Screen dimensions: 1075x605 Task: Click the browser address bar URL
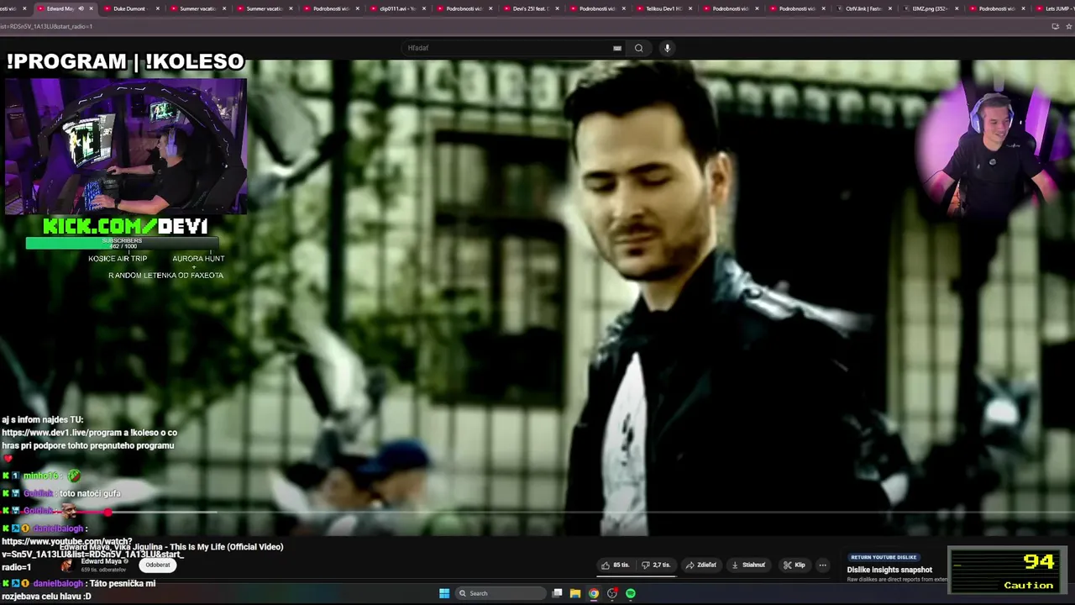tap(46, 26)
